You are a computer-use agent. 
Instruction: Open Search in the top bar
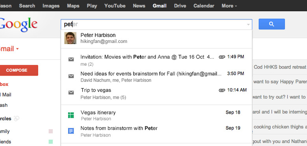(x=27, y=6)
